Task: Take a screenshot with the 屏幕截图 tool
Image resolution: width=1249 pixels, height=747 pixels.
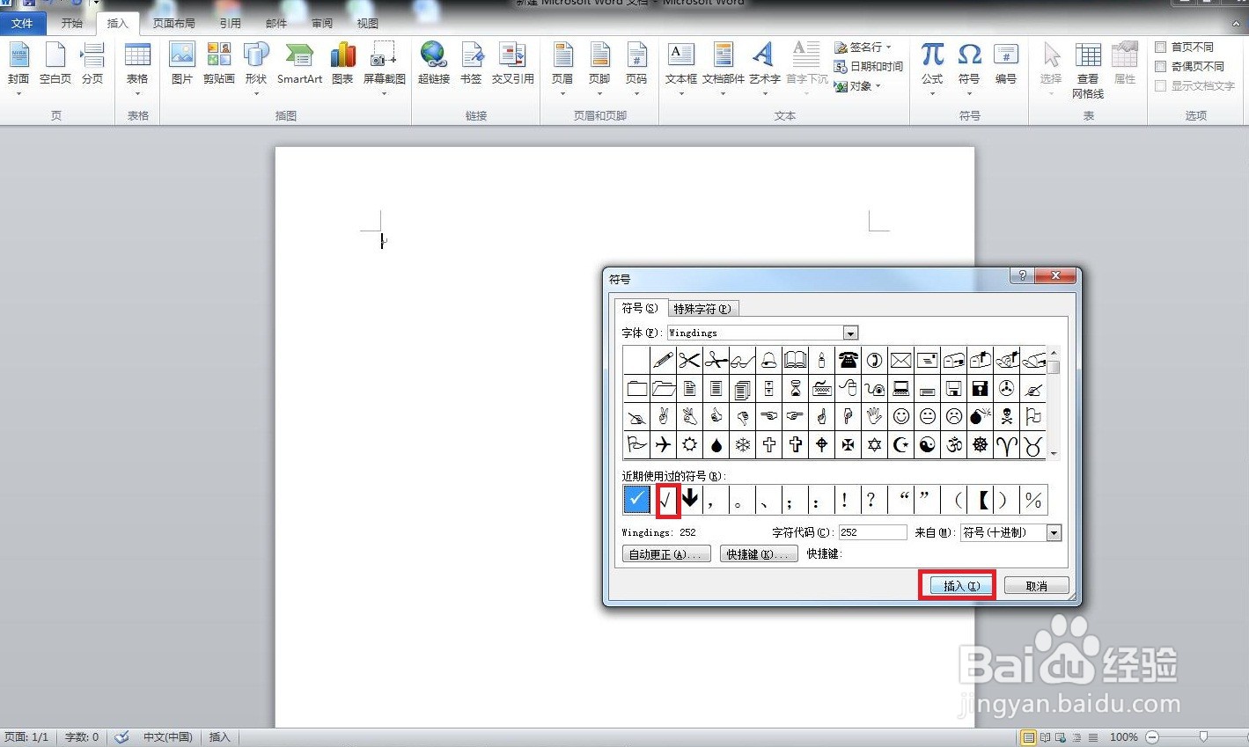Action: [383, 62]
